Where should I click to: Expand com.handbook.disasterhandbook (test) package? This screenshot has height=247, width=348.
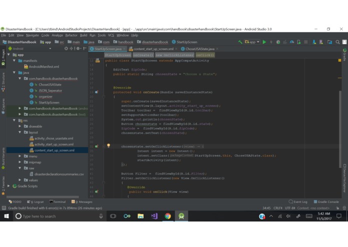pos(20,114)
